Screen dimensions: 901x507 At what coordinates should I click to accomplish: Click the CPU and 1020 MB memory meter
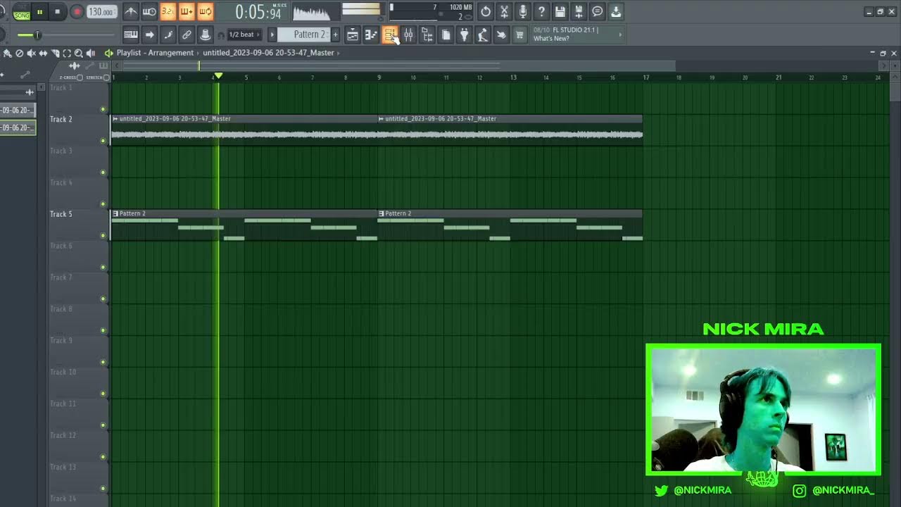[431, 12]
